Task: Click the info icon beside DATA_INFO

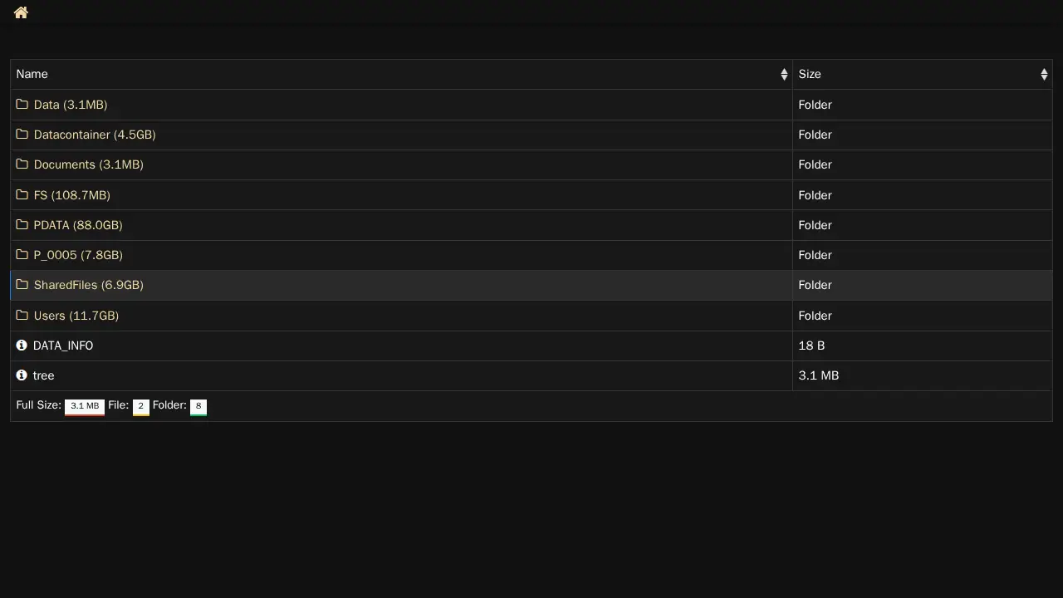Action: pos(22,346)
